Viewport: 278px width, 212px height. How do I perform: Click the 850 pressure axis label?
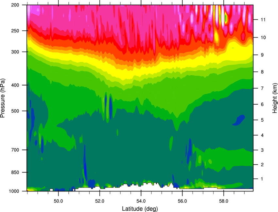[x=15, y=172]
